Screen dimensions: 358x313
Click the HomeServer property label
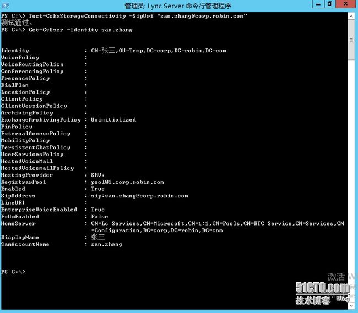pyautogui.click(x=18, y=223)
